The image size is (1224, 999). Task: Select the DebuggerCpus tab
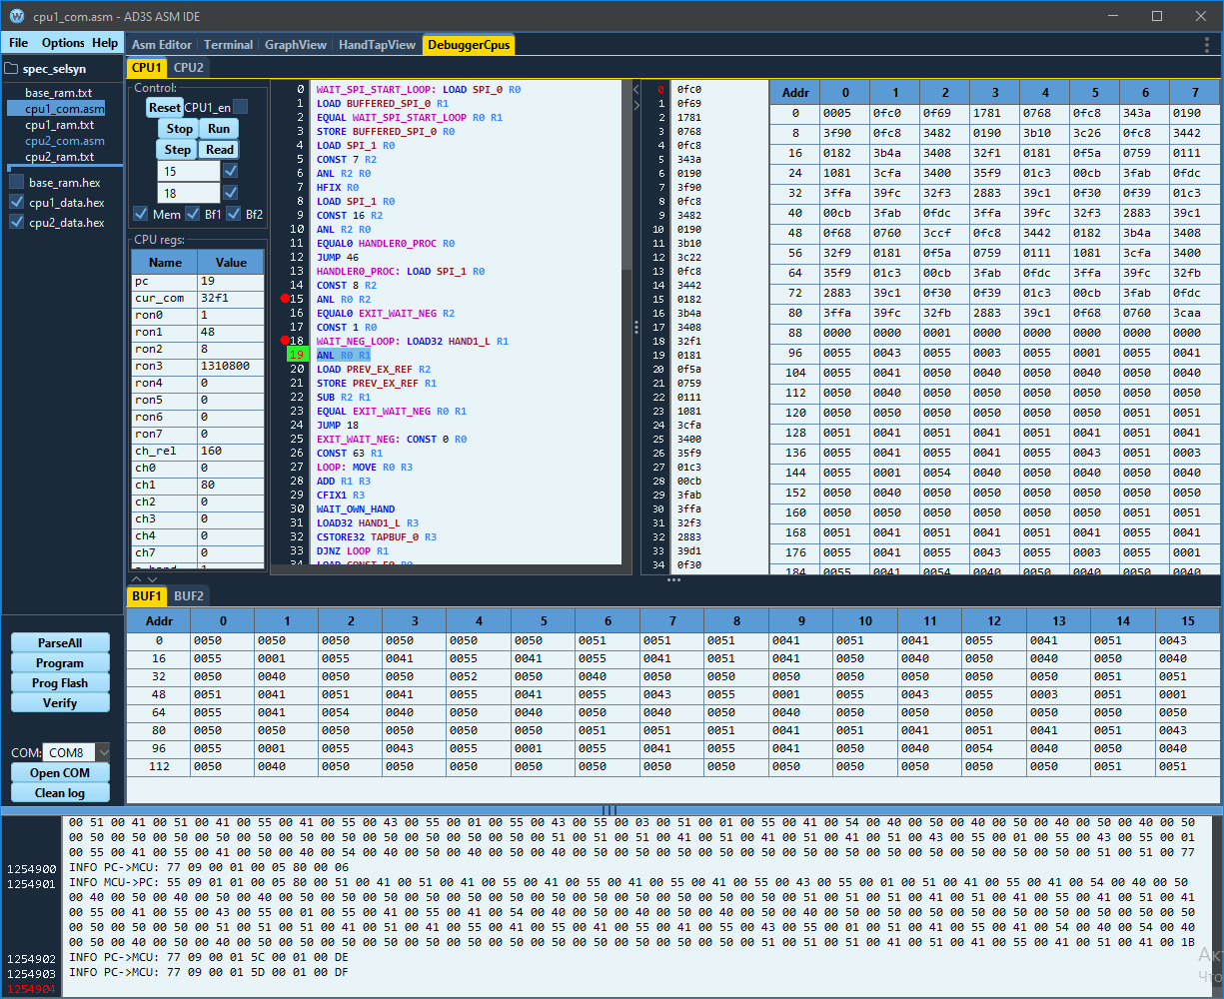pos(469,45)
